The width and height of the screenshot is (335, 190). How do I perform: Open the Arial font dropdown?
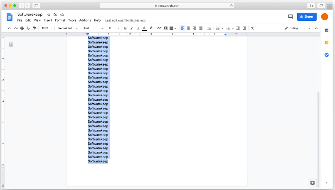click(x=93, y=28)
